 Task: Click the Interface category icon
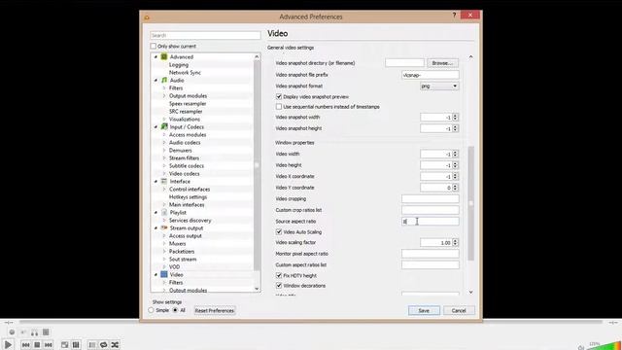(x=164, y=182)
